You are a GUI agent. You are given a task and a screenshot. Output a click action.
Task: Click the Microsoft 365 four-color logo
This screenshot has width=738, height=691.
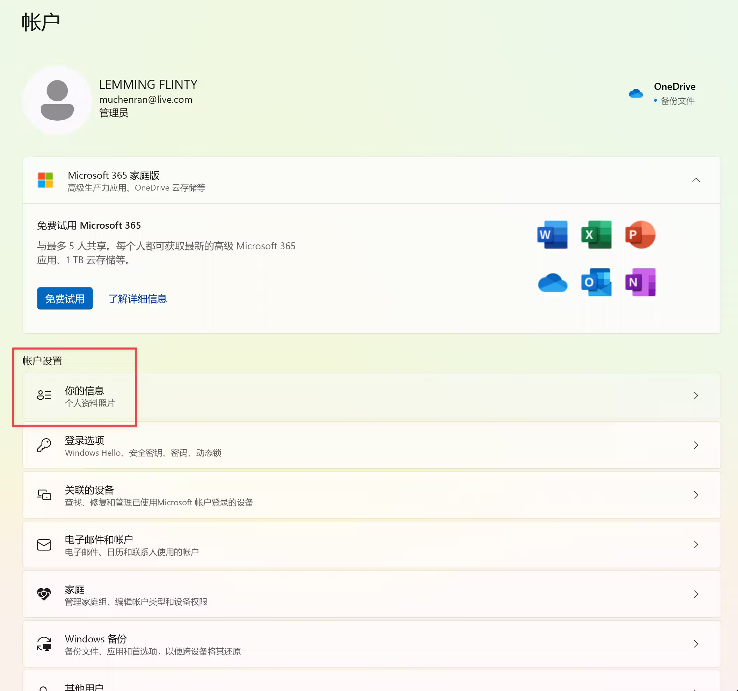[45, 180]
